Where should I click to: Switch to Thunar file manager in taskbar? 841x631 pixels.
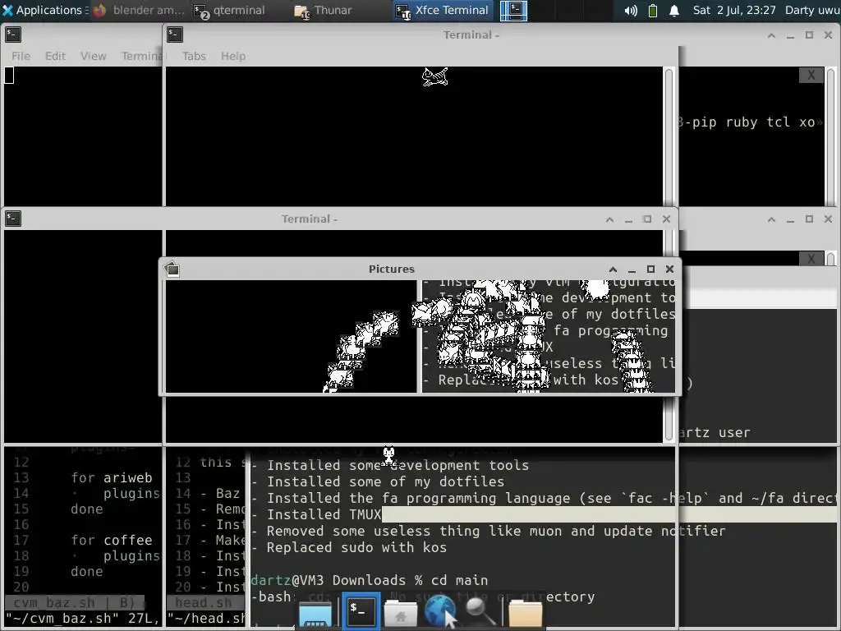(x=324, y=10)
